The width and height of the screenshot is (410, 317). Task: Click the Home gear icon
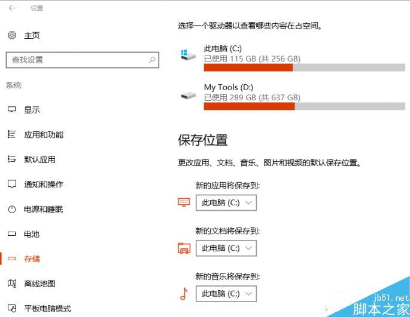pyautogui.click(x=12, y=36)
